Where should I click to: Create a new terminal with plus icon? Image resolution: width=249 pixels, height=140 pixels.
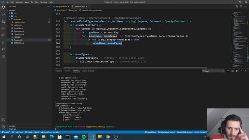pyautogui.click(x=228, y=71)
